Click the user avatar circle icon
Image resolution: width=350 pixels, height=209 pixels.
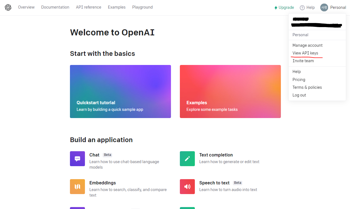[x=324, y=7]
